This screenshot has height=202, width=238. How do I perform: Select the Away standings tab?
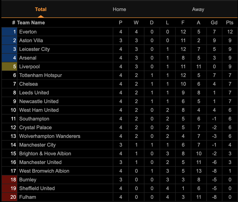point(198,9)
